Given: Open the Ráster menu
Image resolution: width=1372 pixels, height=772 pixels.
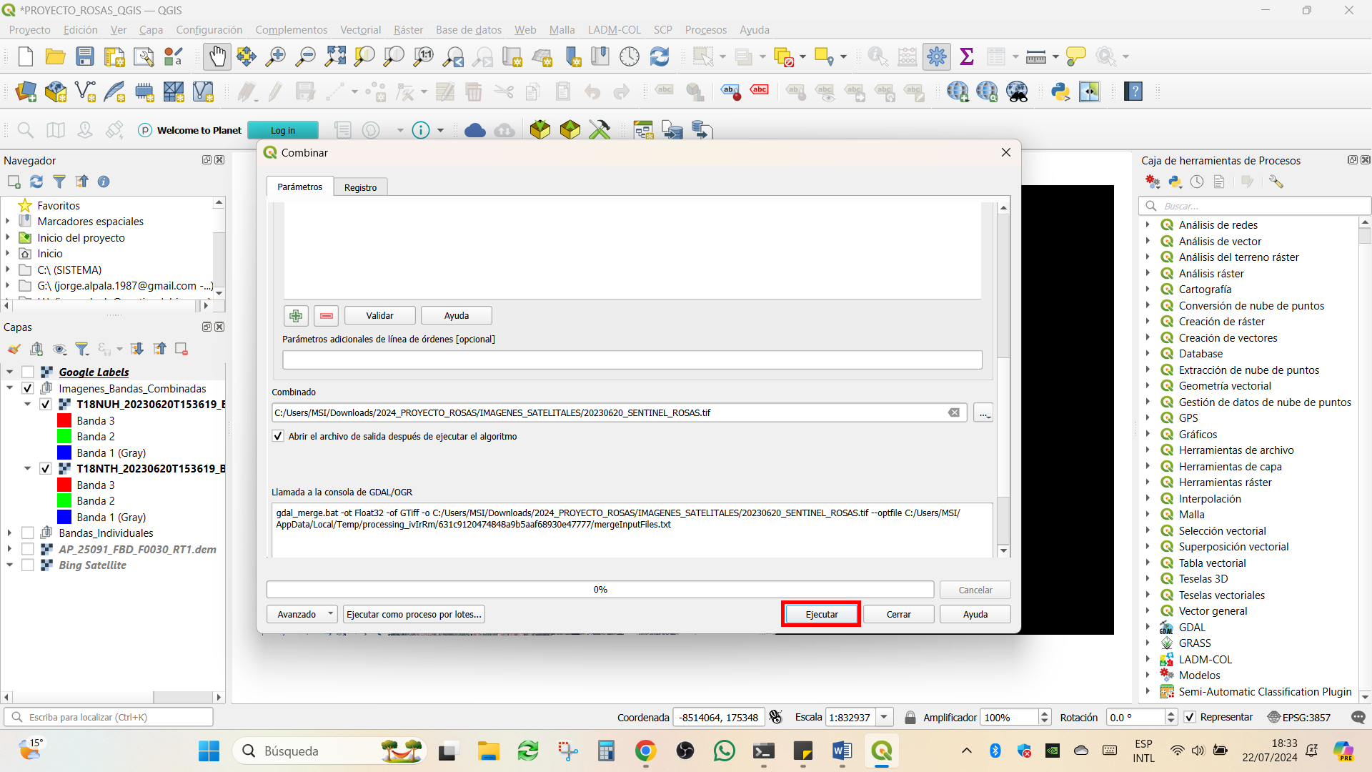Looking at the screenshot, I should 408,30.
